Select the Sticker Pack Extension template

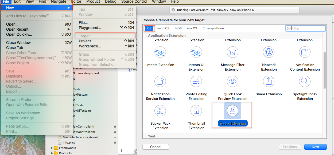pyautogui.click(x=160, y=117)
